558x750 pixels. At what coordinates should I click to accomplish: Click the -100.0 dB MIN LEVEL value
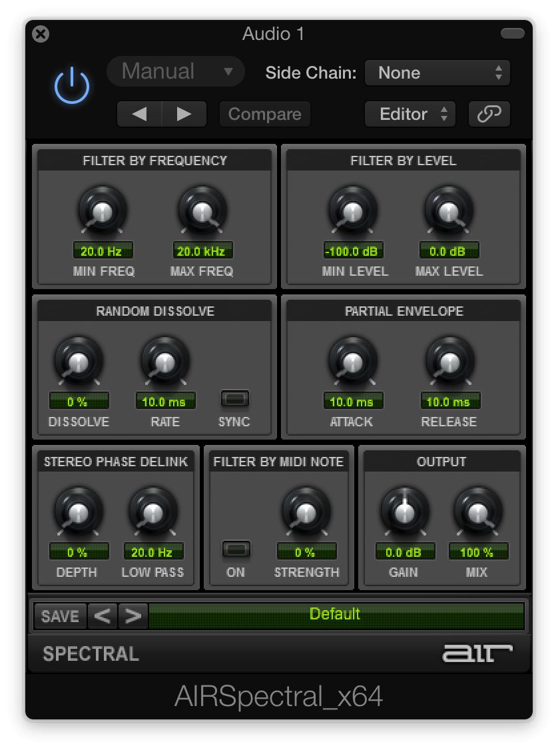click(354, 250)
